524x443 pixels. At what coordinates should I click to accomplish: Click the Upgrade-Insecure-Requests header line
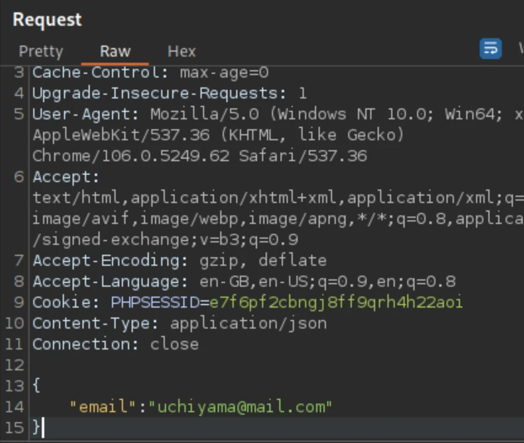tap(169, 94)
